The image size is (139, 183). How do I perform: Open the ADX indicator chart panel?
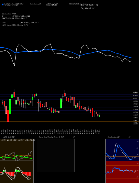pyautogui.click(x=17, y=150)
